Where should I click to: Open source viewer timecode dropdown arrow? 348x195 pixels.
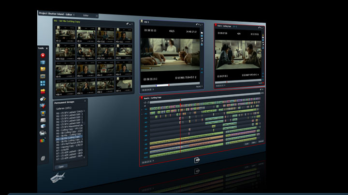pos(153,90)
